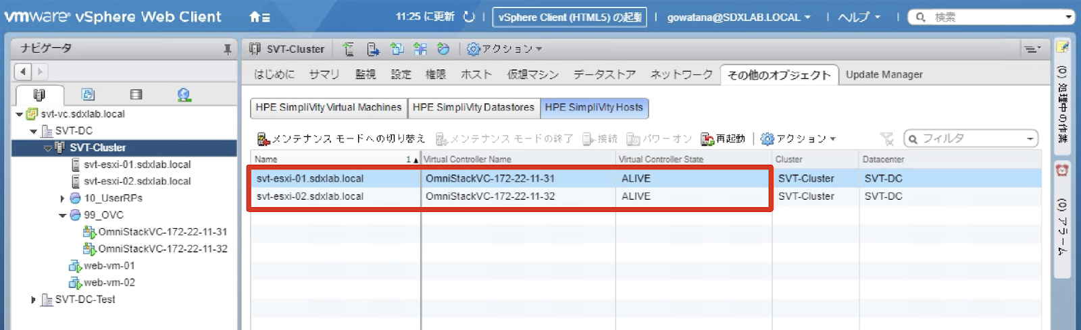This screenshot has height=330, width=1081.
Task: Show HPE SimpliVity Virtual Machines list
Action: pyautogui.click(x=328, y=108)
